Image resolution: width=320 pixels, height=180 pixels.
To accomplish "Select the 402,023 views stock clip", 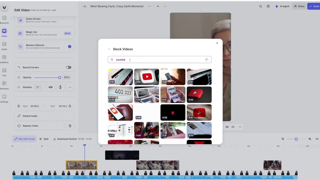I will tap(120, 95).
